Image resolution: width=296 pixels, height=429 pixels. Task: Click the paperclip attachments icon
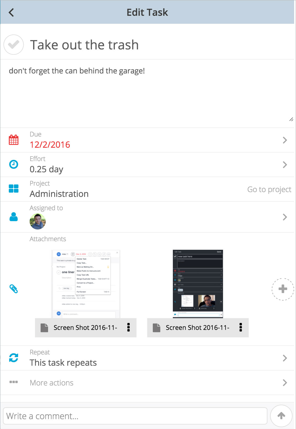click(14, 289)
